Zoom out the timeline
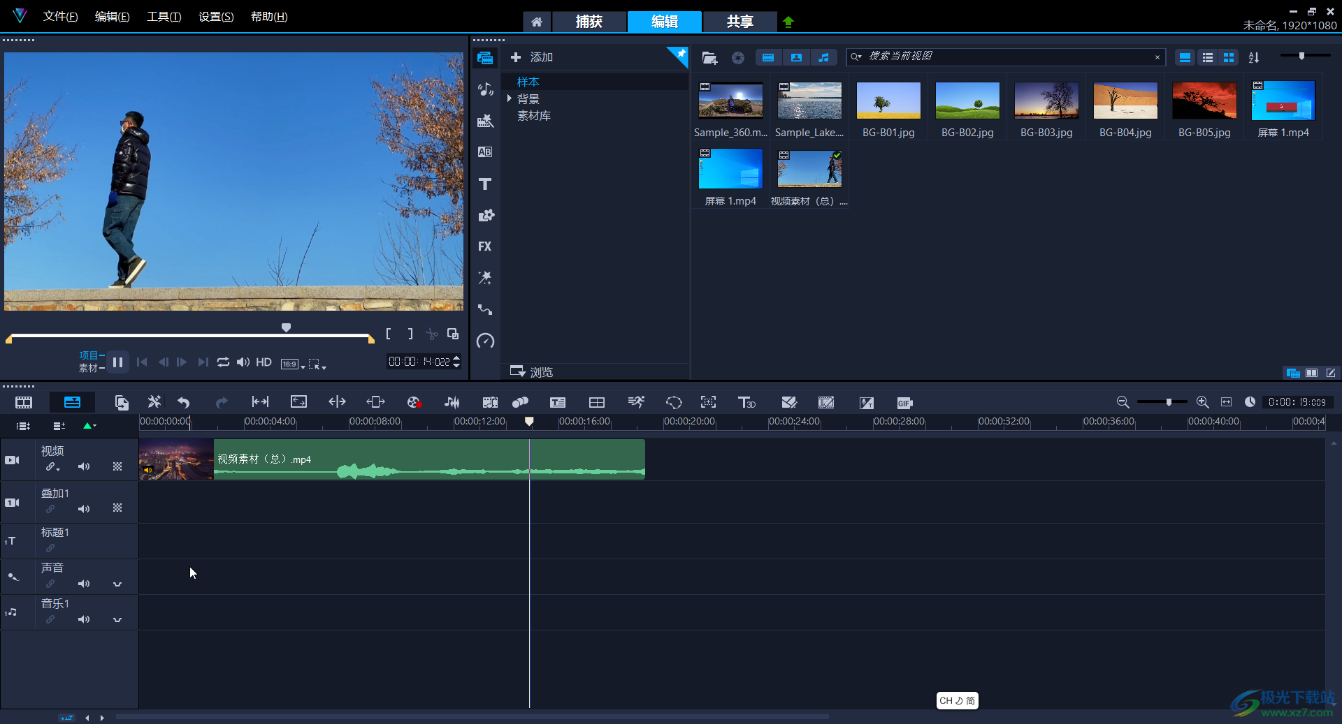The image size is (1342, 724). point(1123,402)
